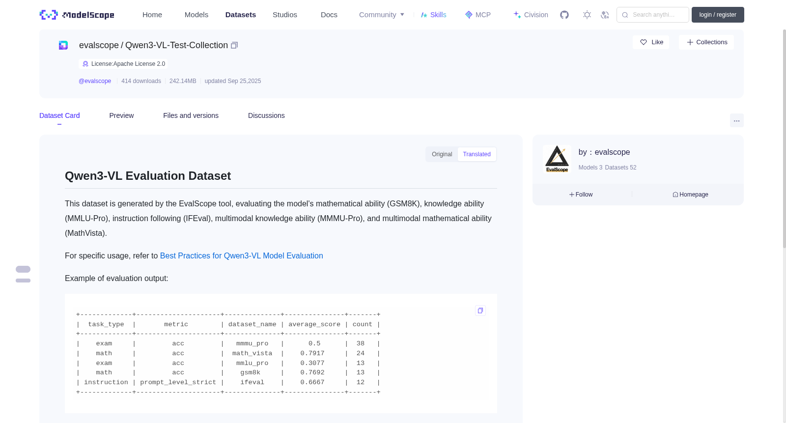
Task: Follow the evalscope organization
Action: (581, 195)
